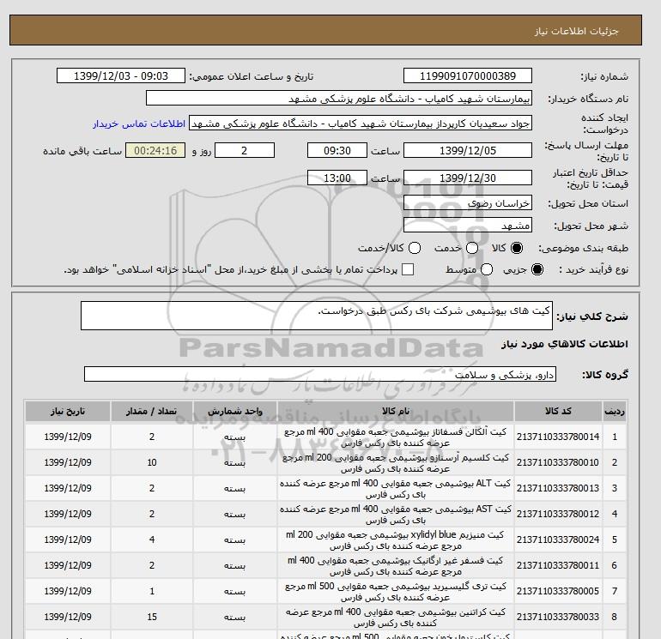Click the نام کالا column header
Screen dimensions: 661x639
pos(396,411)
